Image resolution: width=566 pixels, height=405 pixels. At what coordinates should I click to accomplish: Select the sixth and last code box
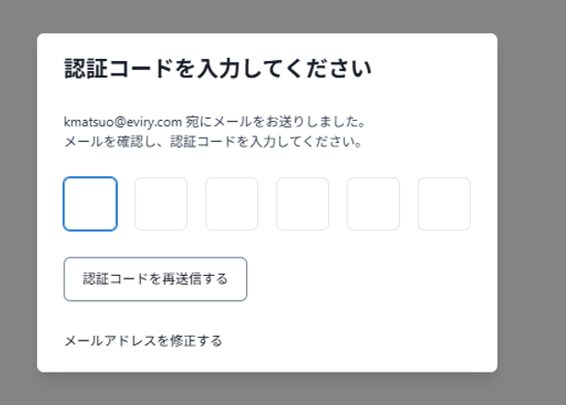click(x=444, y=204)
